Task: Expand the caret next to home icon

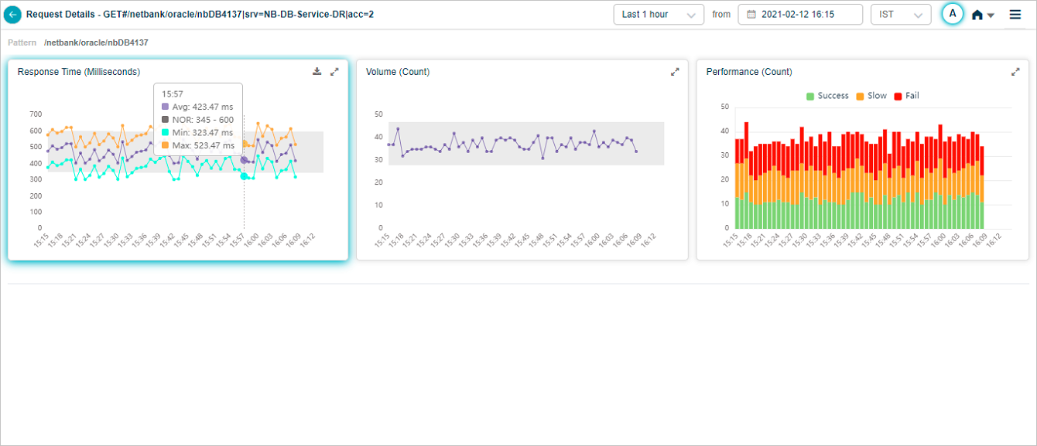Action: (991, 15)
